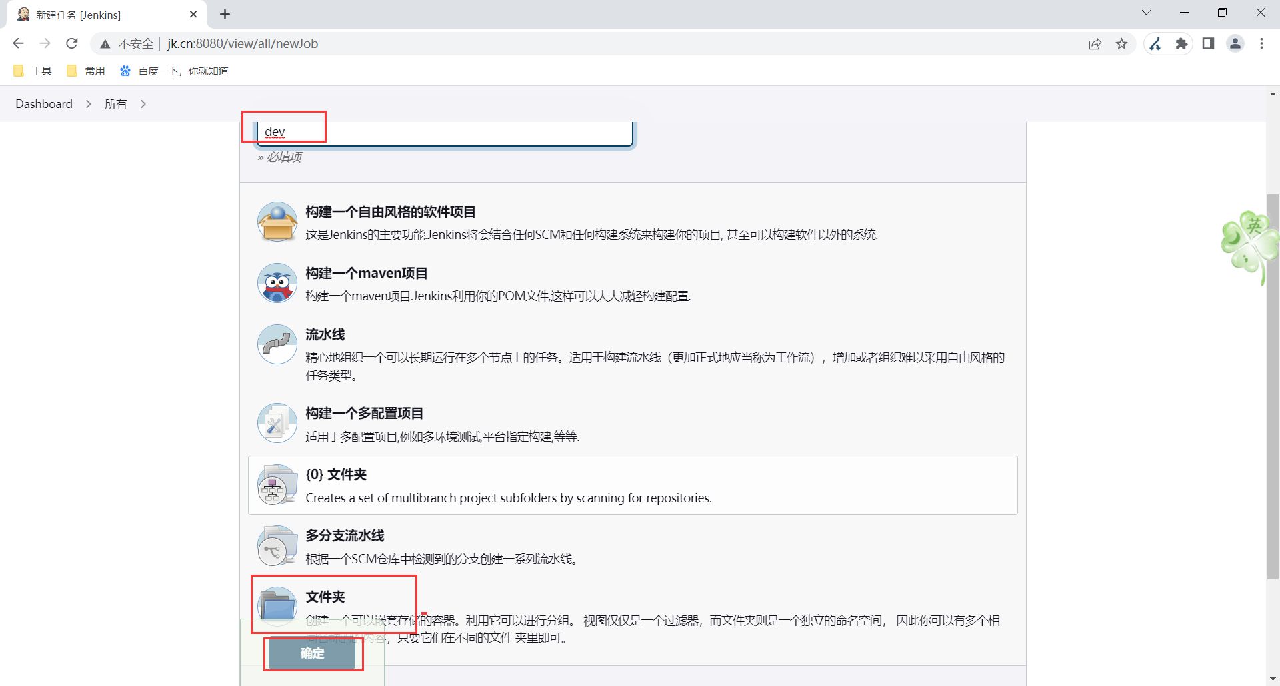
Task: Select 构建一个自由风格的软件项目 title
Action: click(x=391, y=212)
